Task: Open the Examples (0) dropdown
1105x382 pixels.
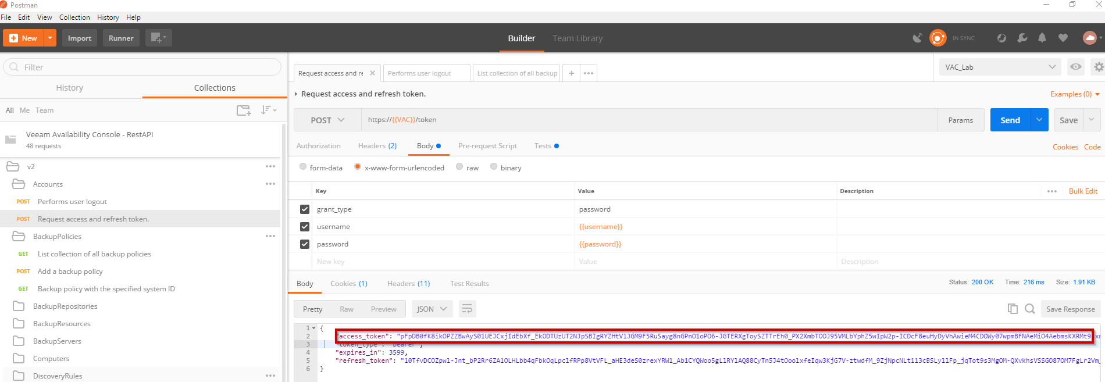Action: click(x=1075, y=94)
